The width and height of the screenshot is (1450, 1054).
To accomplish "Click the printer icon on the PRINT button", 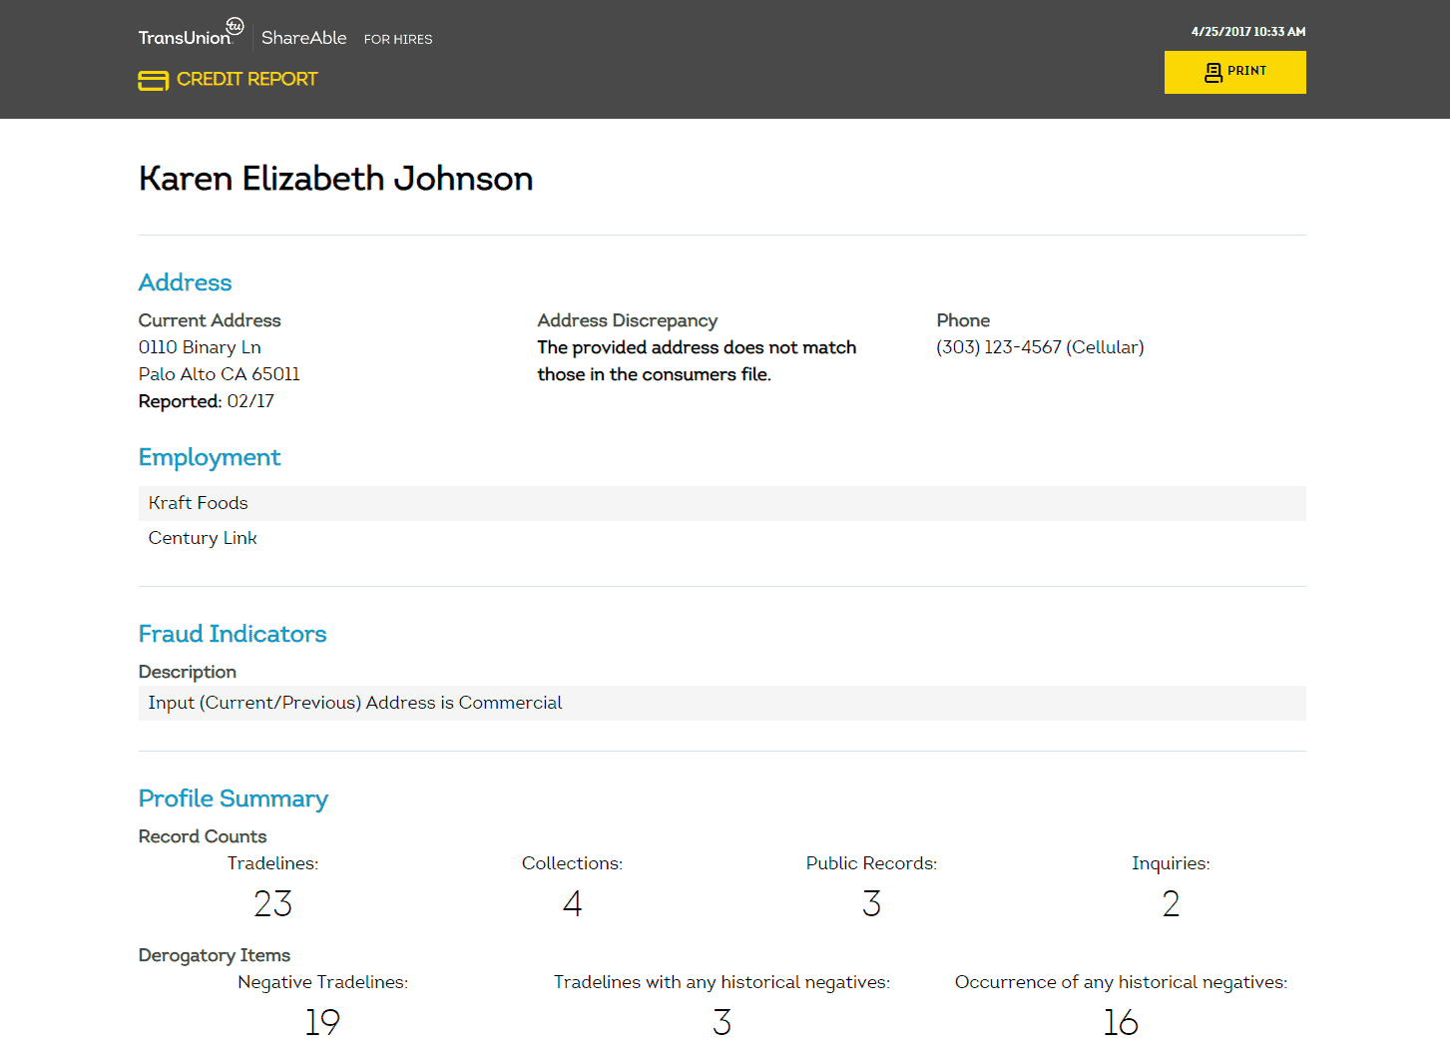I will 1212,71.
